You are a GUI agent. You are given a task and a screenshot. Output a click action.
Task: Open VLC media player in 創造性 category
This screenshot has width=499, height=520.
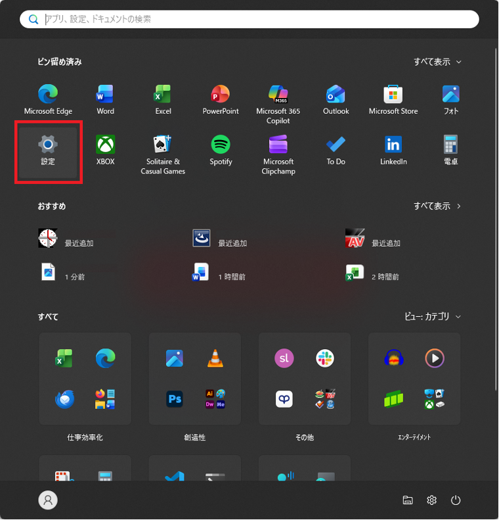(215, 358)
